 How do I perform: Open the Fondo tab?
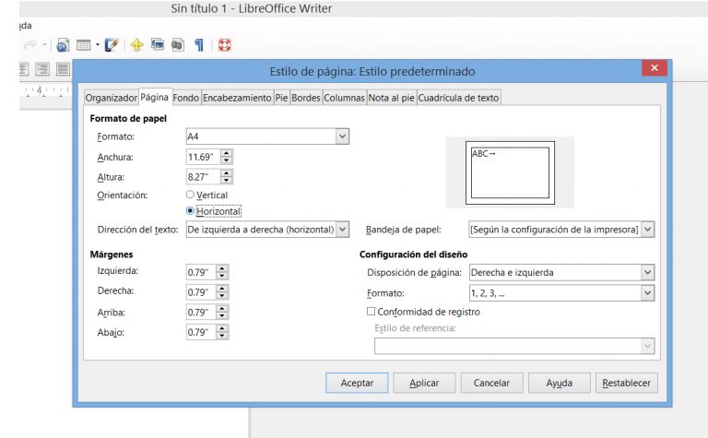point(186,98)
